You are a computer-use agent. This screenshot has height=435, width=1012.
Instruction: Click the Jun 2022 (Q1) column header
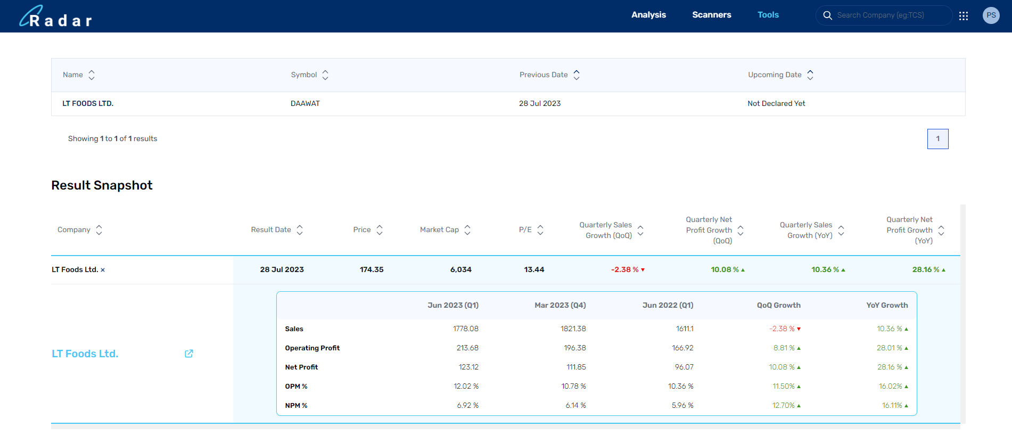[668, 305]
